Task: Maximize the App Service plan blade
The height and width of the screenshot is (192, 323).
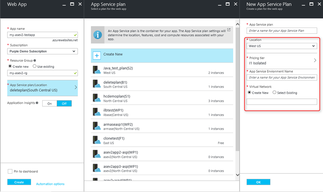Action: (x=228, y=4)
